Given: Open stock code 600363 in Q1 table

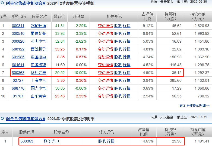Looking at the screenshot, I should pyautogui.click(x=27, y=141).
